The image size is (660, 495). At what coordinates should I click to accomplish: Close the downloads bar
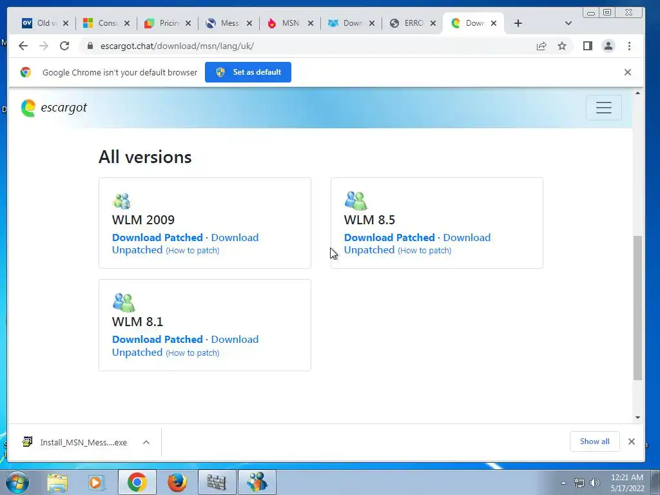[x=632, y=441]
